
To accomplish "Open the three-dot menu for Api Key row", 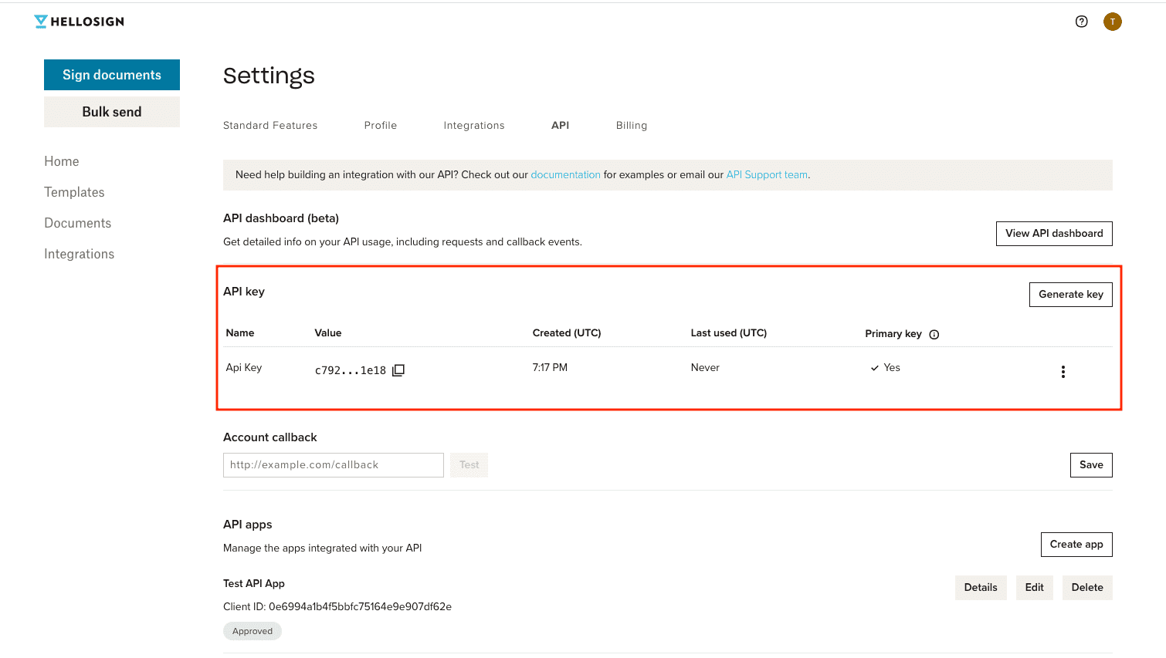I will pos(1063,371).
